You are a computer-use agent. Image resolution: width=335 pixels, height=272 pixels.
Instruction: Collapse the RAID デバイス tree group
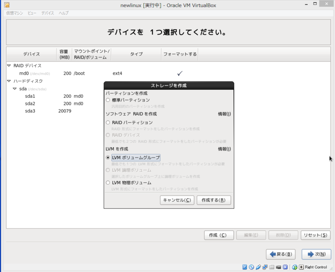point(9,66)
